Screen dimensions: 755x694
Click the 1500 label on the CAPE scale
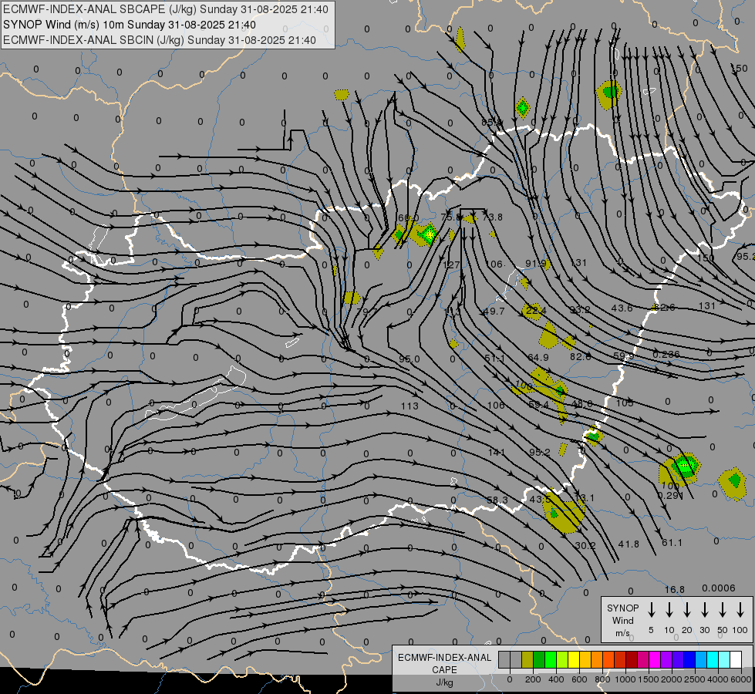[x=648, y=679]
